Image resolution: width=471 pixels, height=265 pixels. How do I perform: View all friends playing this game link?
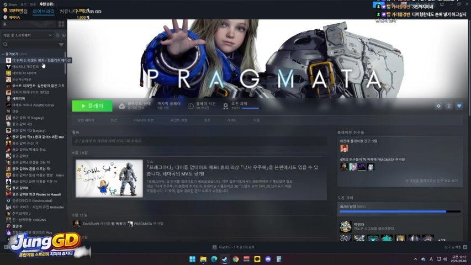coord(431,181)
